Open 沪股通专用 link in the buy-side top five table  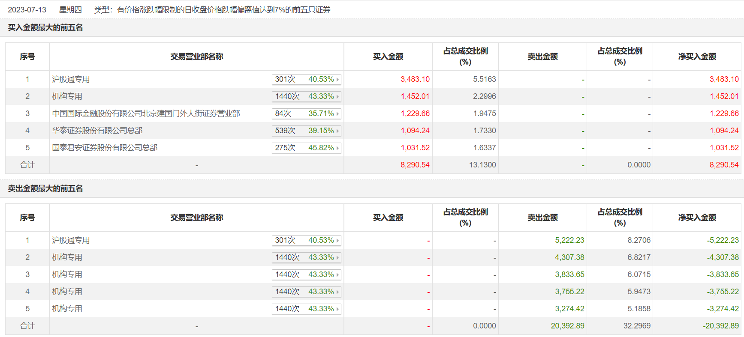(x=71, y=79)
